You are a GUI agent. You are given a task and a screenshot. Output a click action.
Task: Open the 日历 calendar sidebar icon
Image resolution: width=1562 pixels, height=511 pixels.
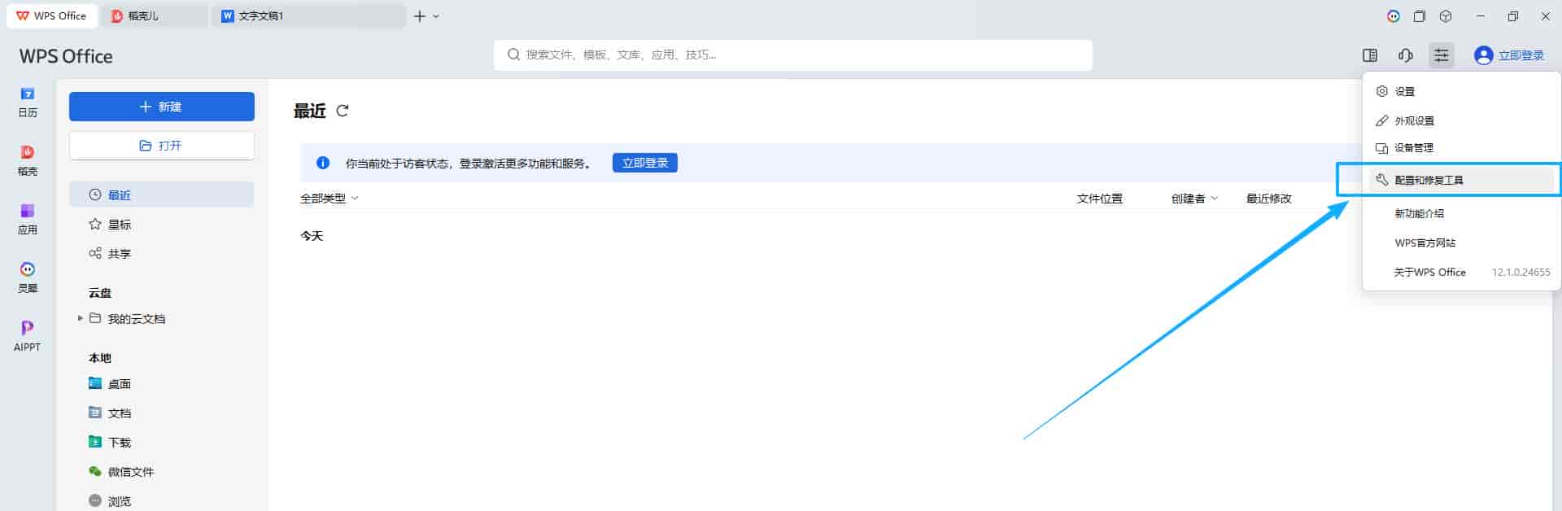coord(28,103)
